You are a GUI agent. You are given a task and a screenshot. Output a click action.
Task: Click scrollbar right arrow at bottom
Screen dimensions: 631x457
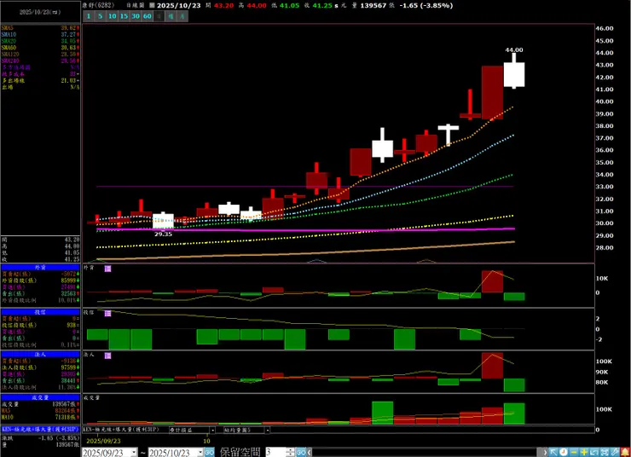click(x=545, y=452)
